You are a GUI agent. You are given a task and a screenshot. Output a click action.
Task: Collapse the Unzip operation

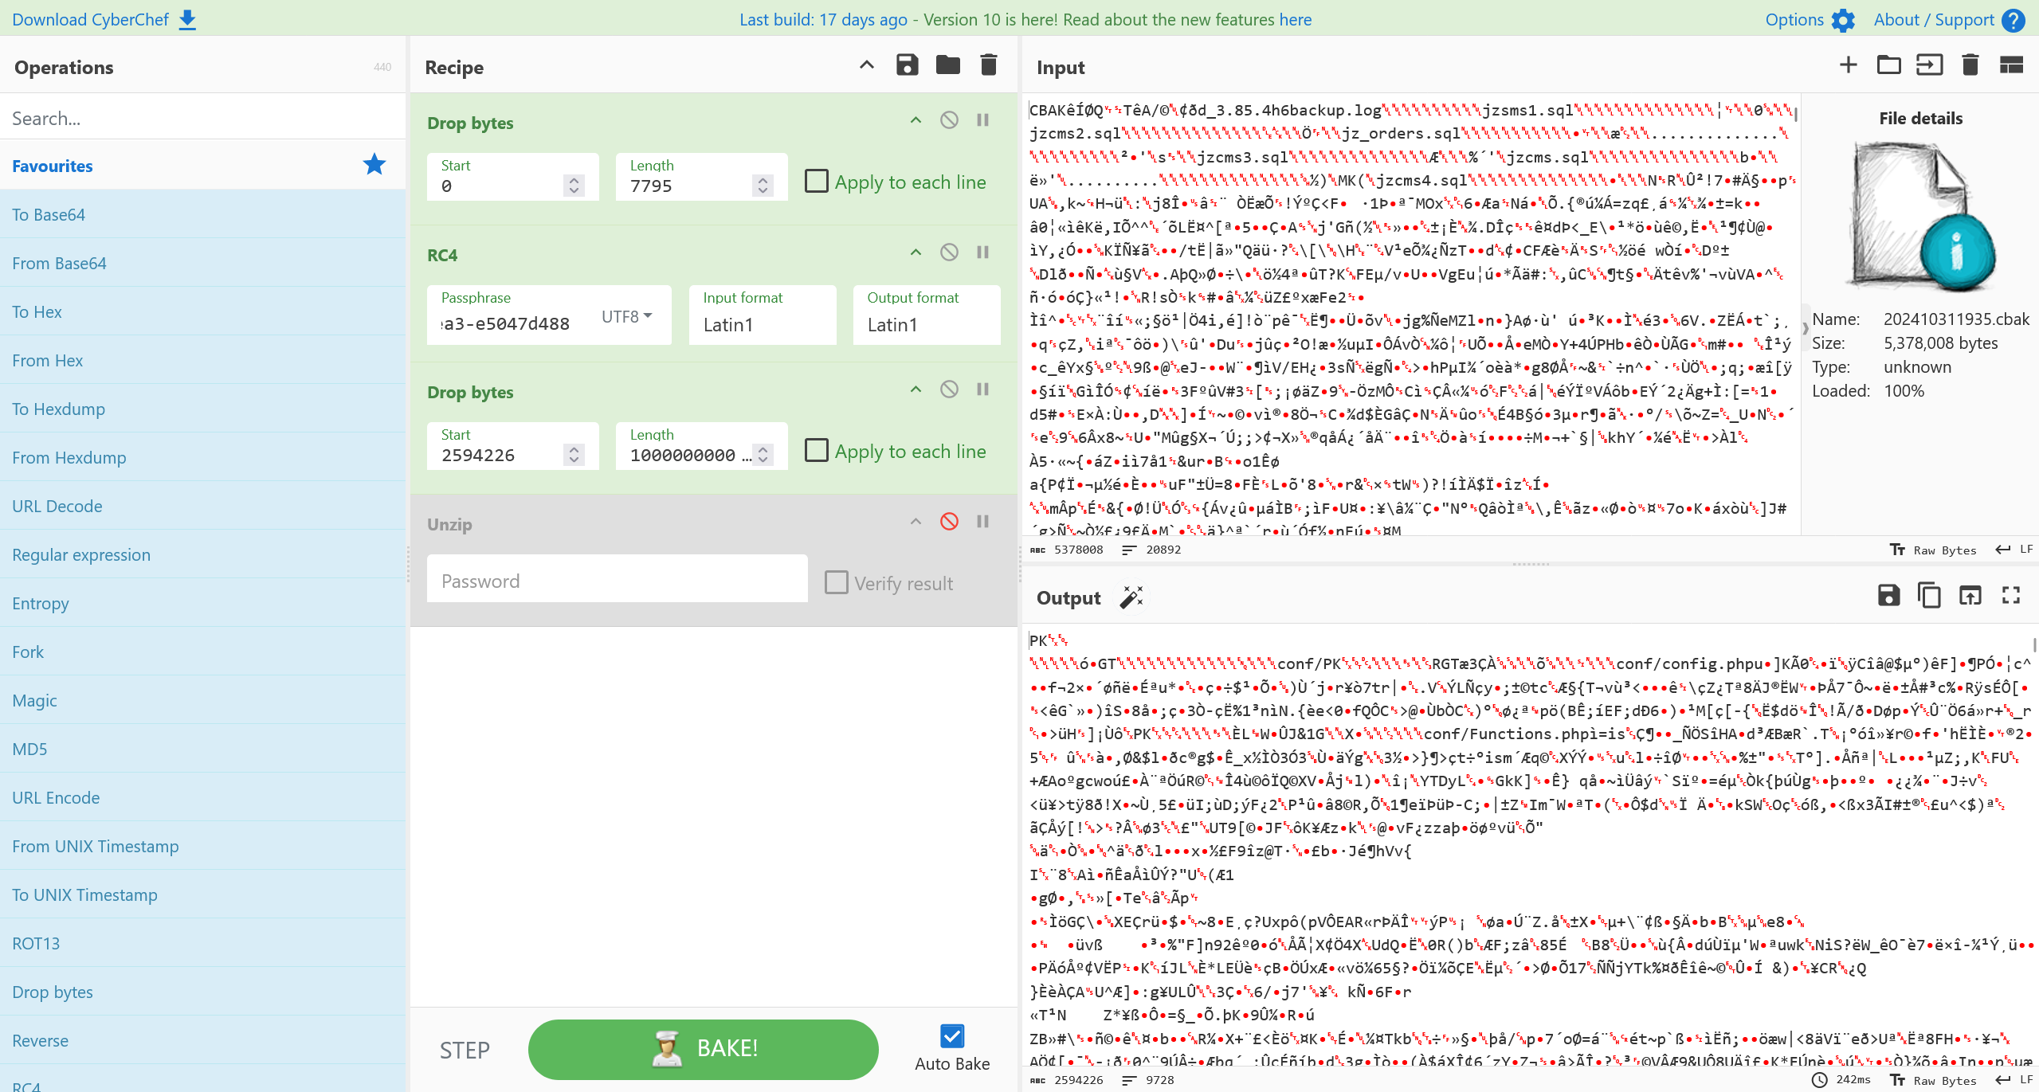[x=916, y=522]
